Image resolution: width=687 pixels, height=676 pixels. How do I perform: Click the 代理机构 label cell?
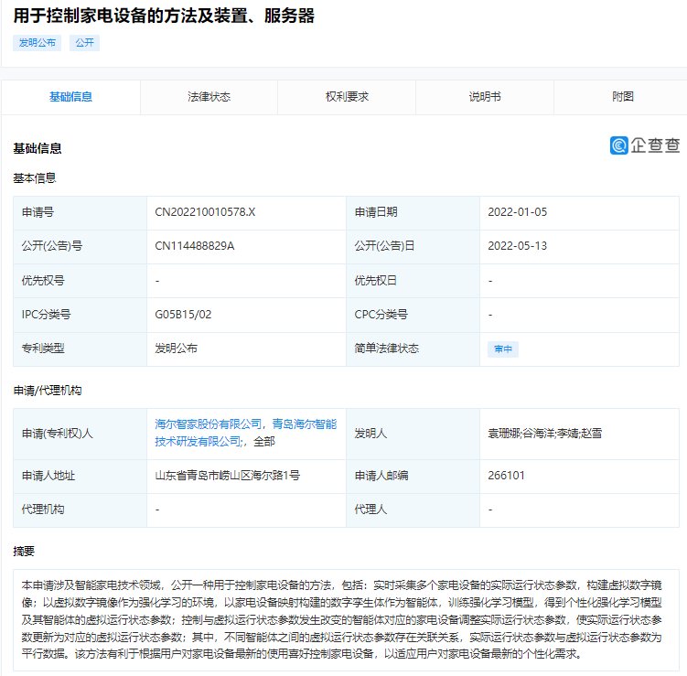[x=81, y=510]
